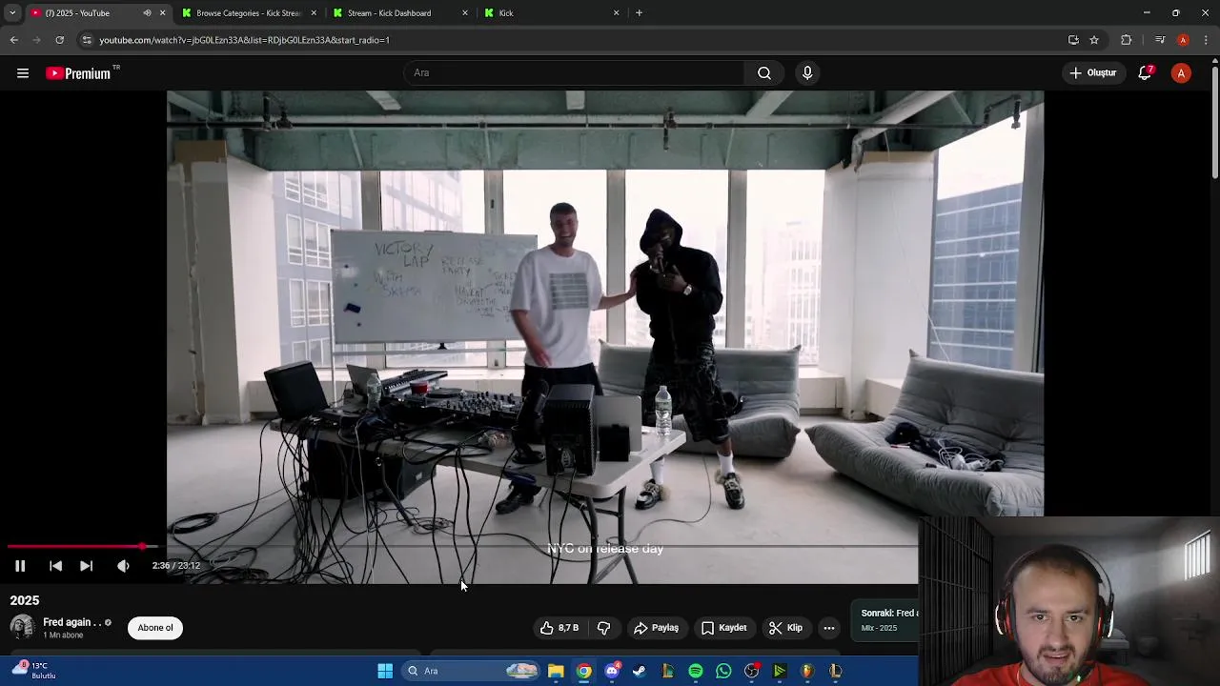Viewport: 1220px width, 686px height.
Task: Install app icon in address bar
Action: pos(1073,40)
